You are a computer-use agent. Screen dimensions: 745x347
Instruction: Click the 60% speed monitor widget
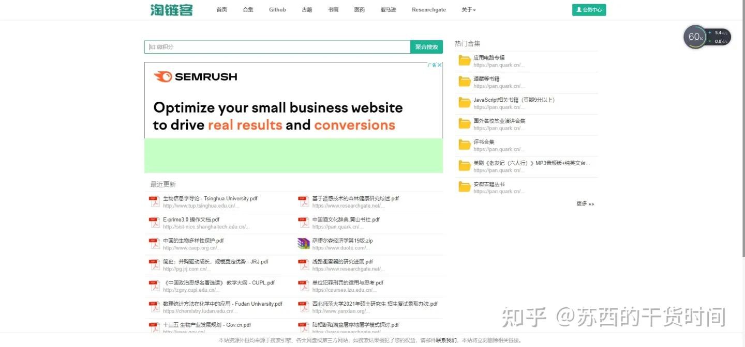[x=695, y=37]
